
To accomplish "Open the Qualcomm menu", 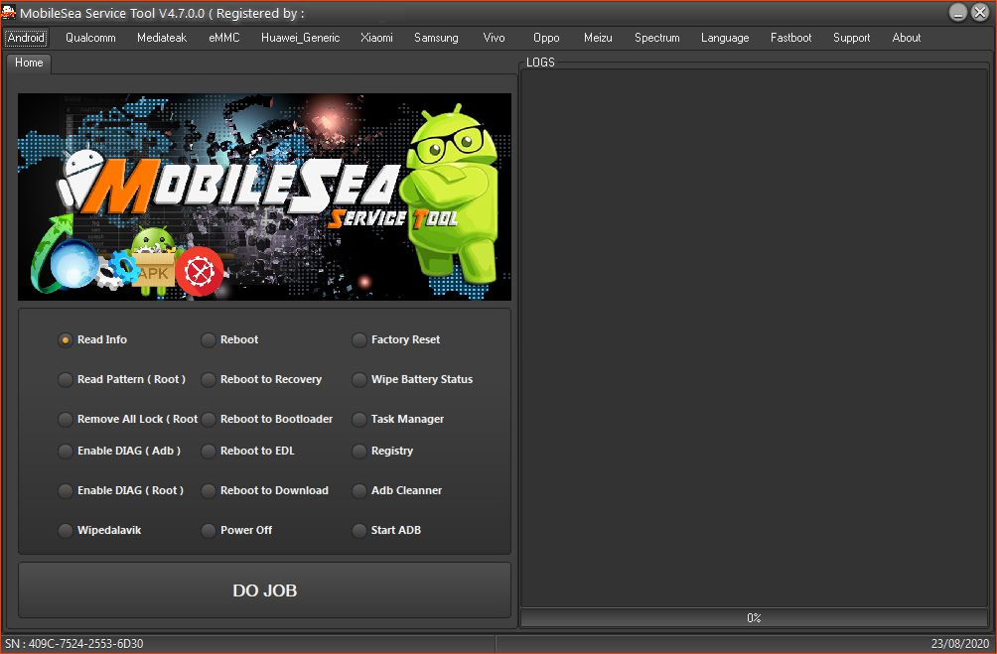I will click(x=90, y=38).
